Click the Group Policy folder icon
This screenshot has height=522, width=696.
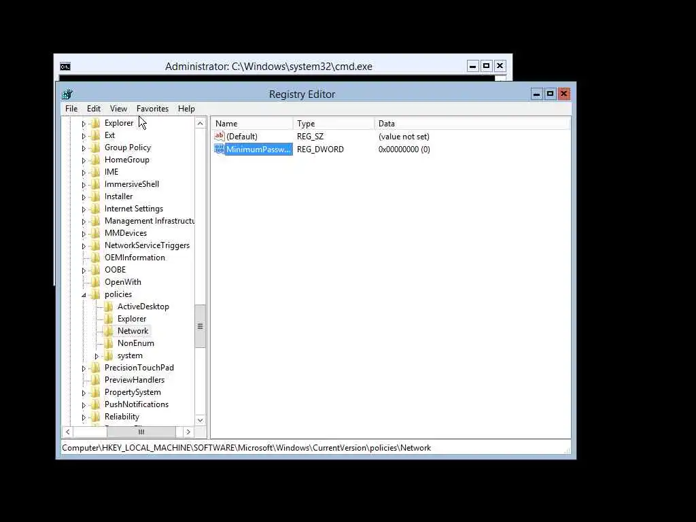pyautogui.click(x=95, y=147)
